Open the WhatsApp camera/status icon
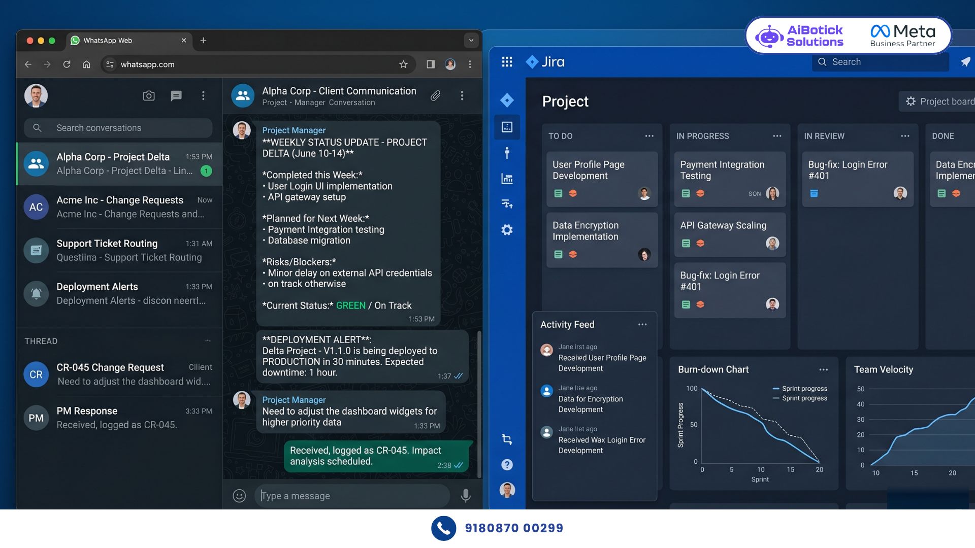The width and height of the screenshot is (975, 548). (149, 95)
